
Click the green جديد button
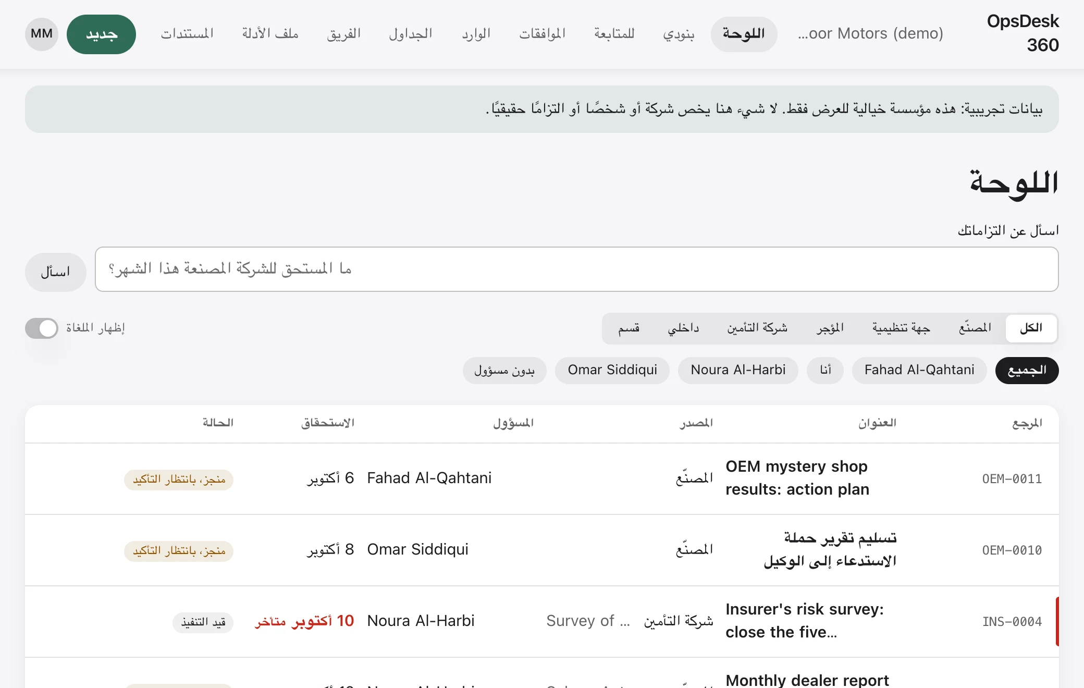click(x=101, y=34)
